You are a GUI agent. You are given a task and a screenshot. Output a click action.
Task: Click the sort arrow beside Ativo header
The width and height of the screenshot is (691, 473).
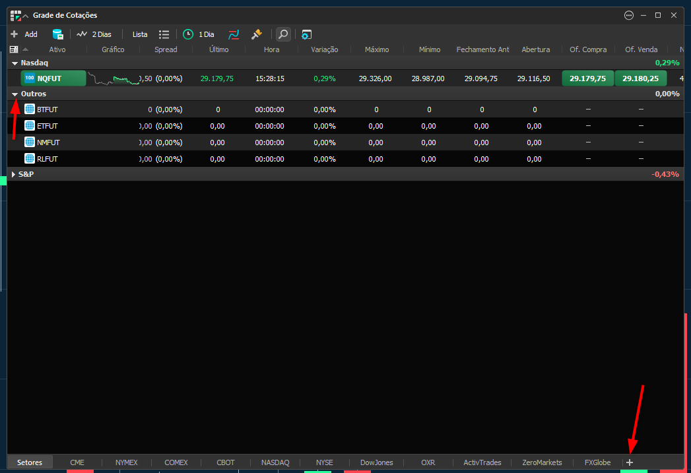click(25, 49)
